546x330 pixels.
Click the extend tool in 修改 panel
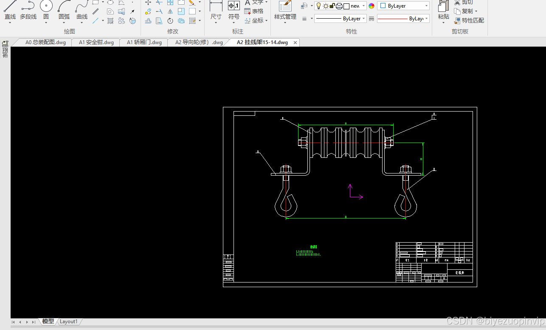(x=159, y=11)
